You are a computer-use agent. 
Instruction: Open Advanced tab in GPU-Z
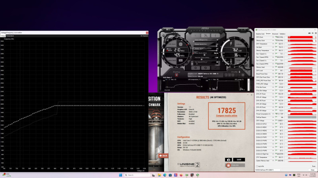click(x=275, y=34)
